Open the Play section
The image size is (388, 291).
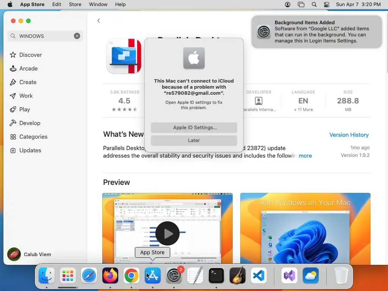pos(25,109)
